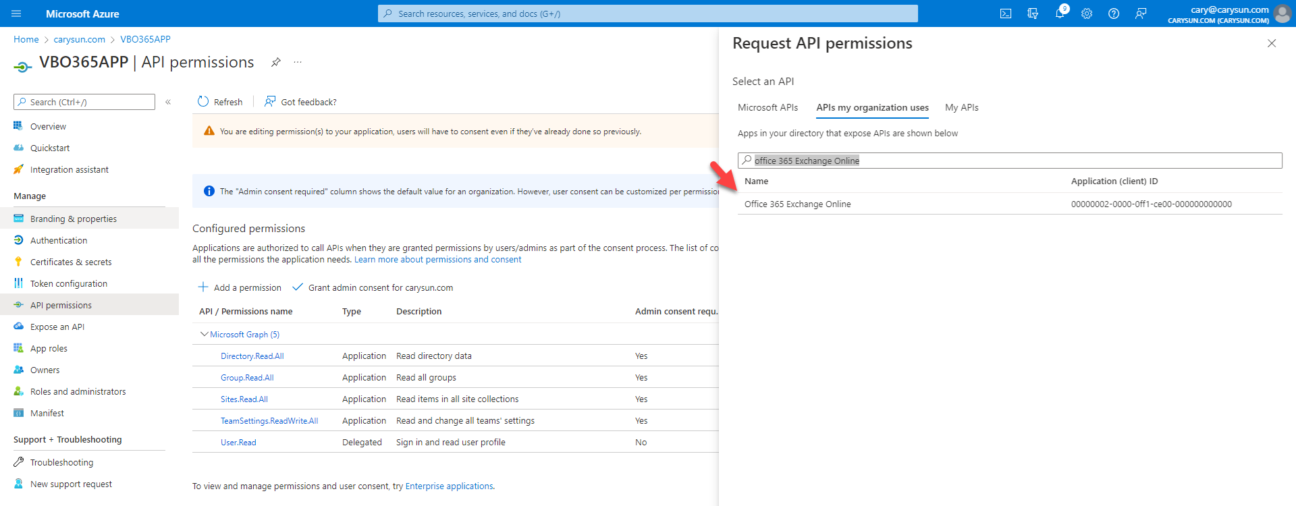Click the user account avatar

(x=1282, y=13)
